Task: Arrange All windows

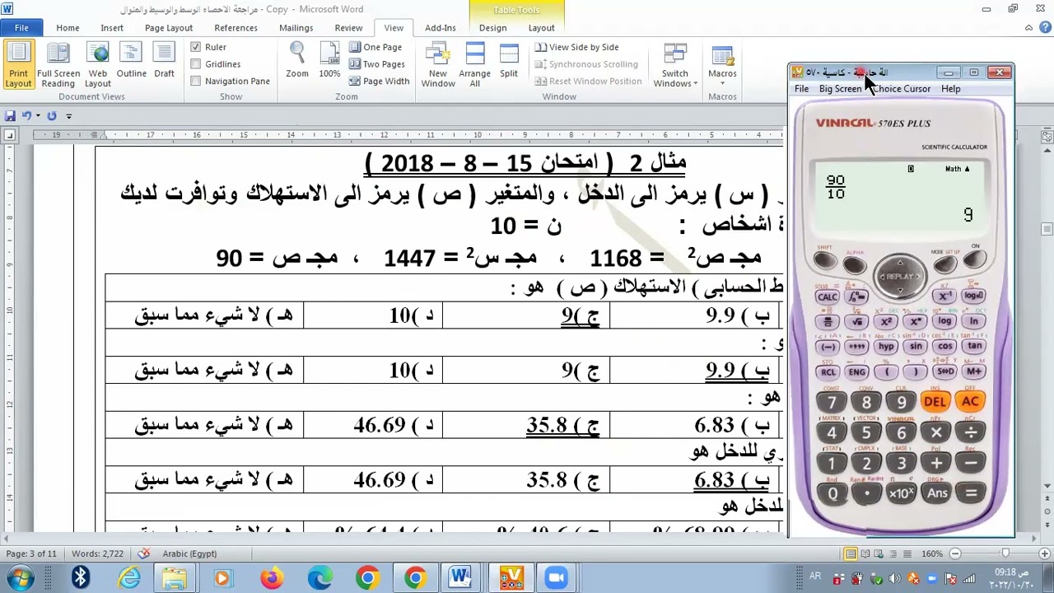Action: pos(474,64)
